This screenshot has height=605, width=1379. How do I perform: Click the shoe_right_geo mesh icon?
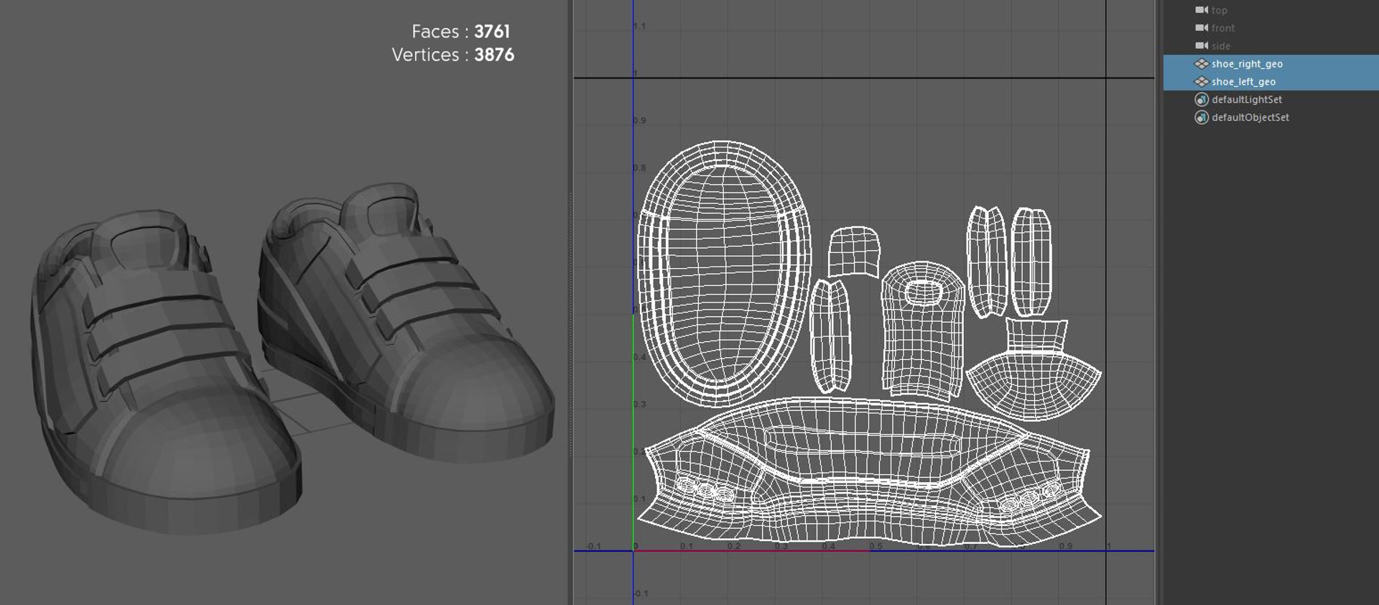click(1201, 64)
